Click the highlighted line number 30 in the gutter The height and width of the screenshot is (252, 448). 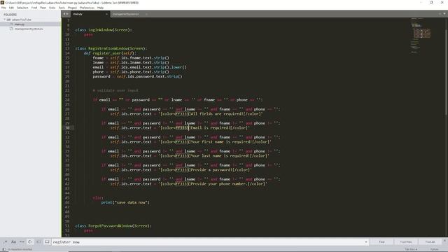click(x=67, y=127)
